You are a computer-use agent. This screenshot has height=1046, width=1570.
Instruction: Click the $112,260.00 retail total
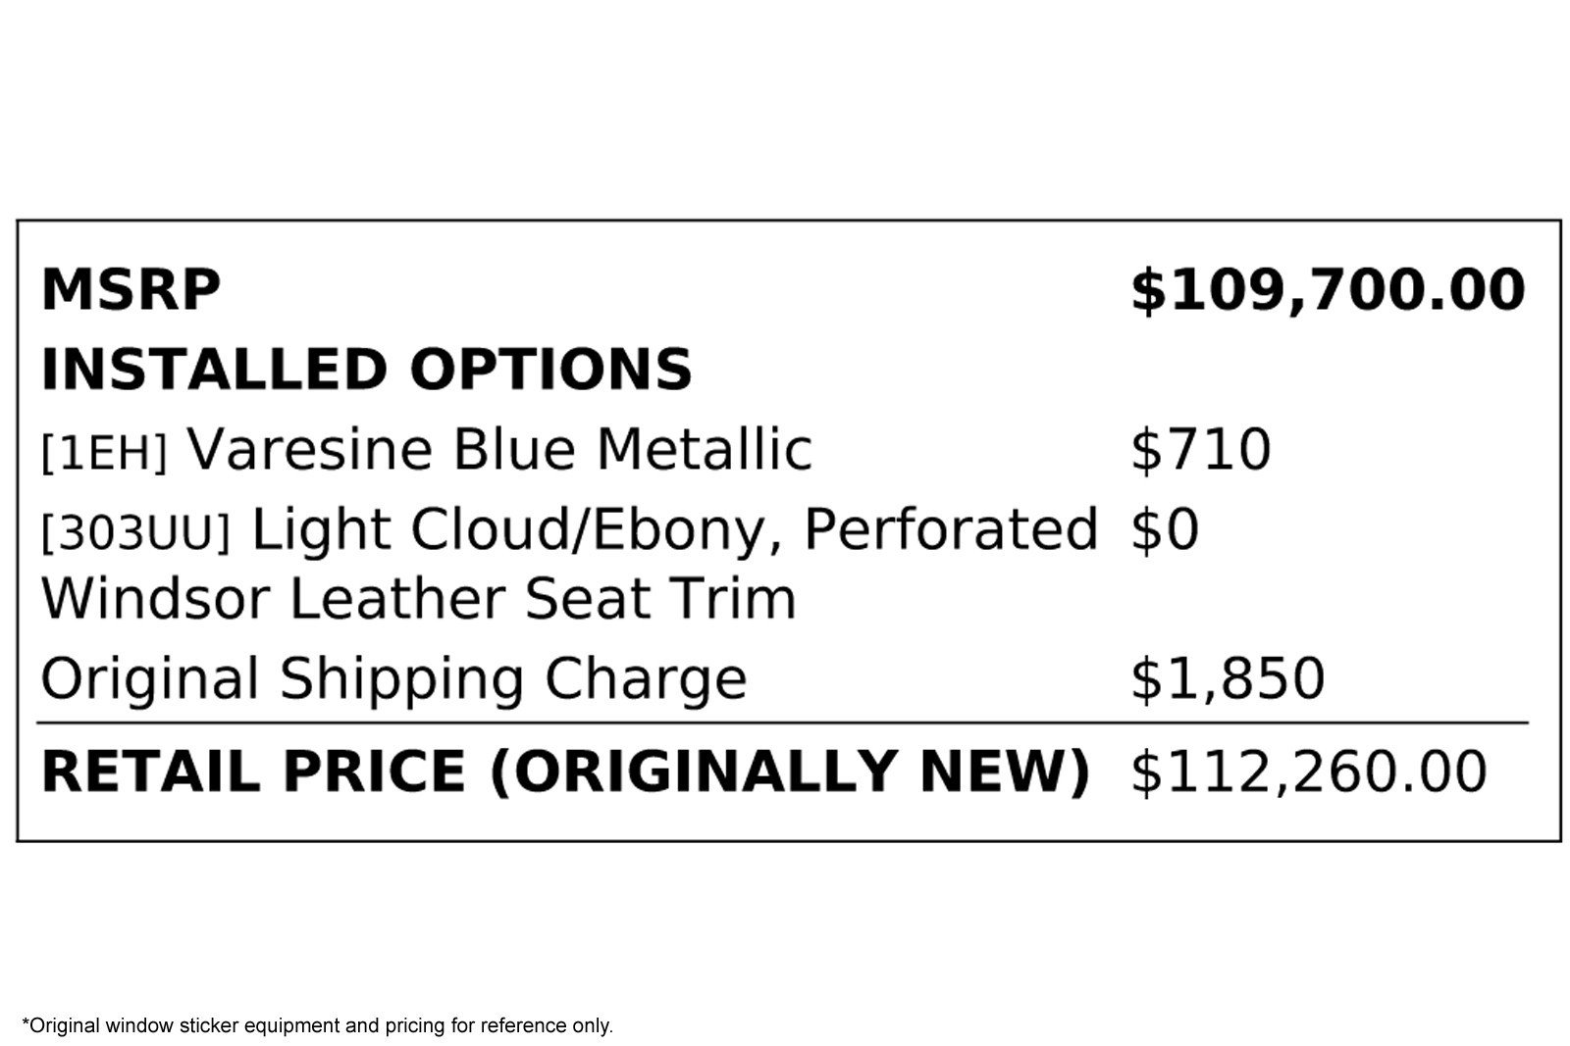click(1309, 772)
